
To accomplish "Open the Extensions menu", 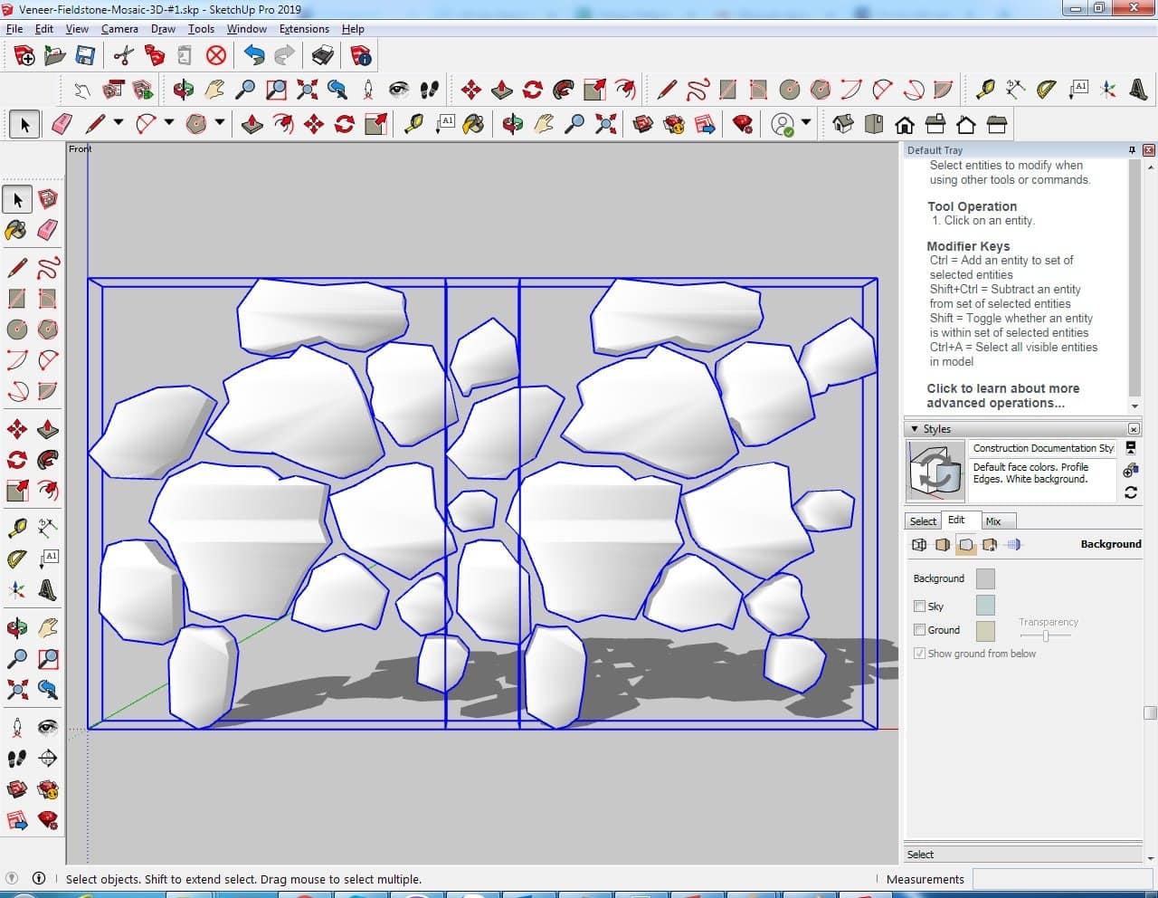I will (304, 29).
